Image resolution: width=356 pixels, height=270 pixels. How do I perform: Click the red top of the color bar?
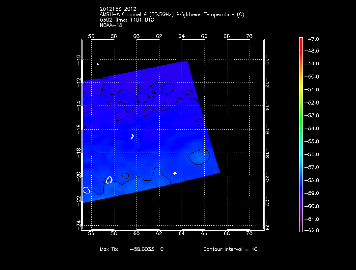[x=301, y=41]
